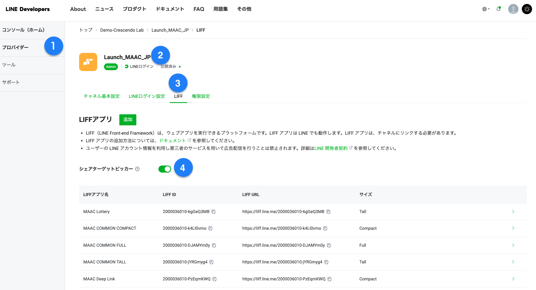Screen dimensions: 536x290
Task: Select the MAAC COMMON TALL app name
Action: coord(105,262)
